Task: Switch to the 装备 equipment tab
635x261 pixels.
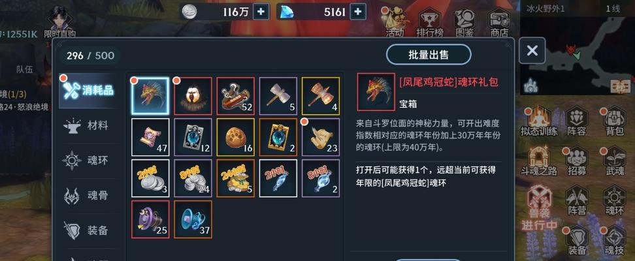Action: click(86, 231)
